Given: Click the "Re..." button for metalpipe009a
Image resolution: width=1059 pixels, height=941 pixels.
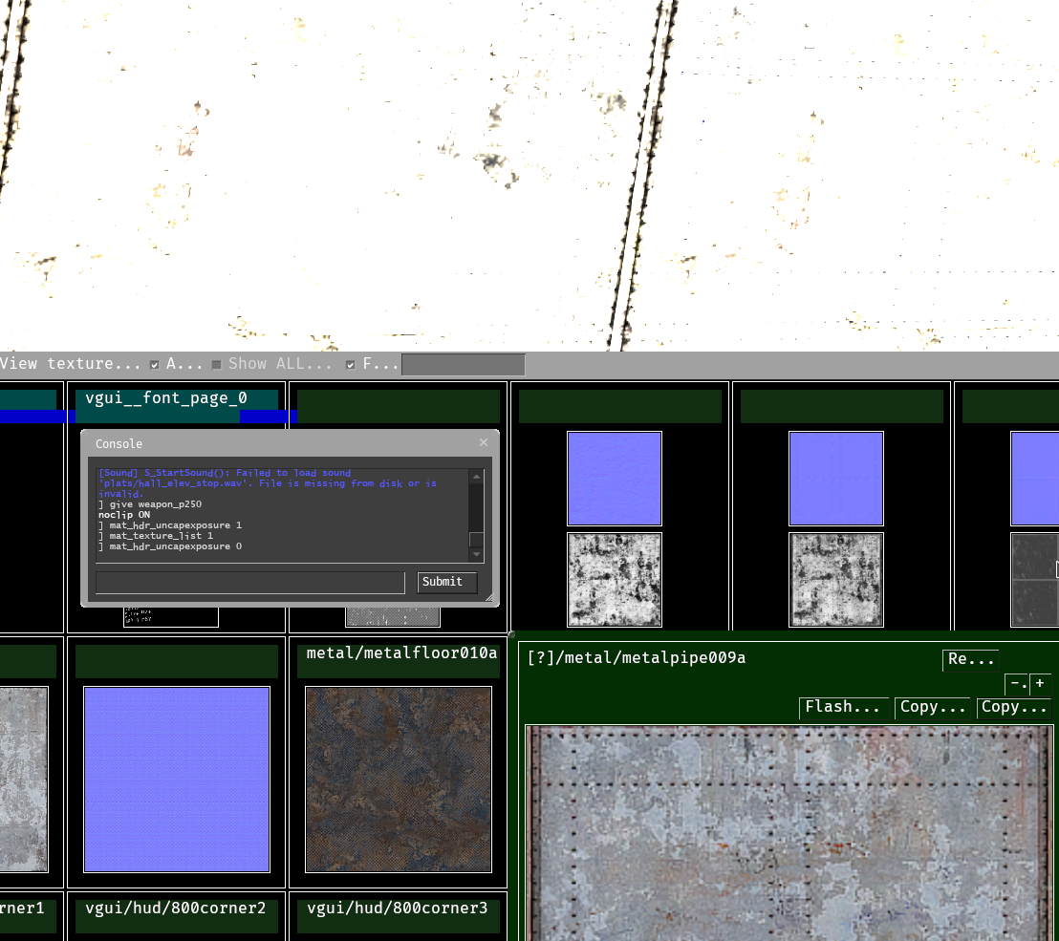Looking at the screenshot, I should click(969, 658).
